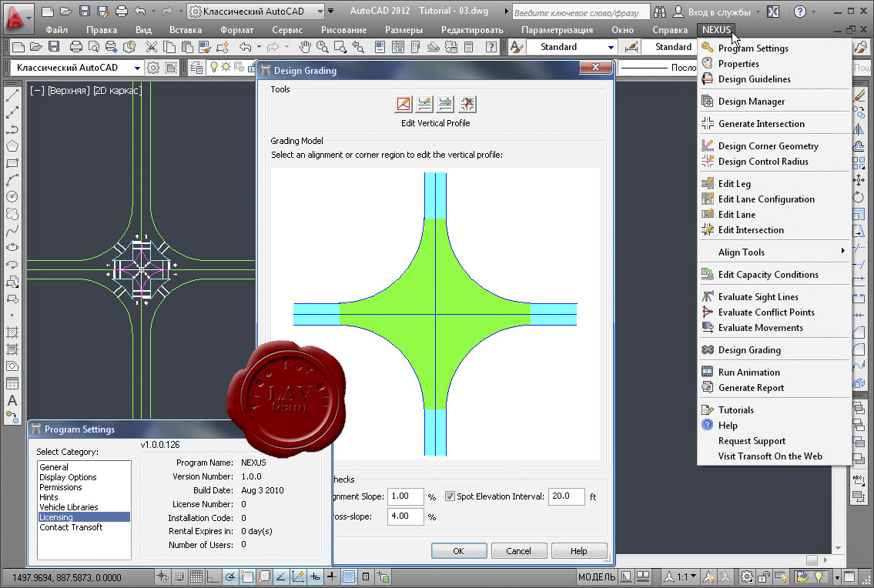874x588 pixels.
Task: Open Print Preview in the standard toolbar
Action: pyautogui.click(x=94, y=48)
